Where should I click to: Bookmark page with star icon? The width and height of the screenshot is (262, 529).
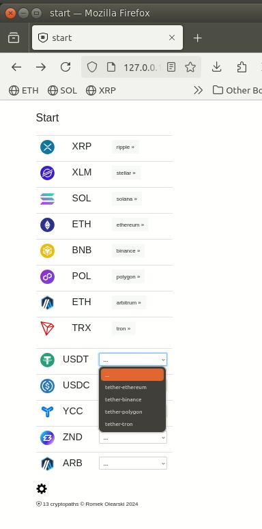coord(190,67)
